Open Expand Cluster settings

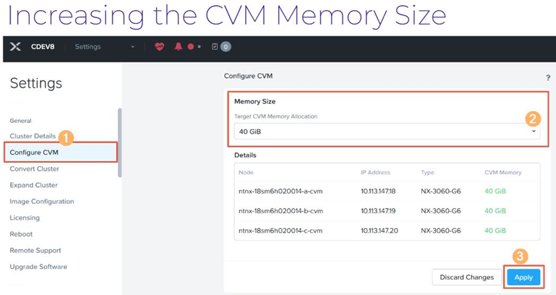[34, 185]
